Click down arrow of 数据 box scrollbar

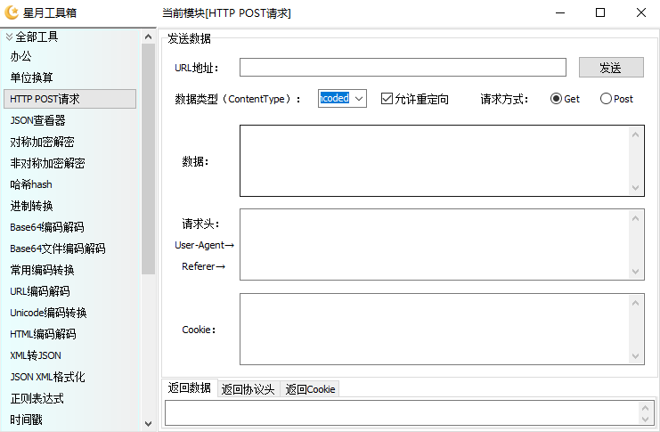pyautogui.click(x=636, y=188)
